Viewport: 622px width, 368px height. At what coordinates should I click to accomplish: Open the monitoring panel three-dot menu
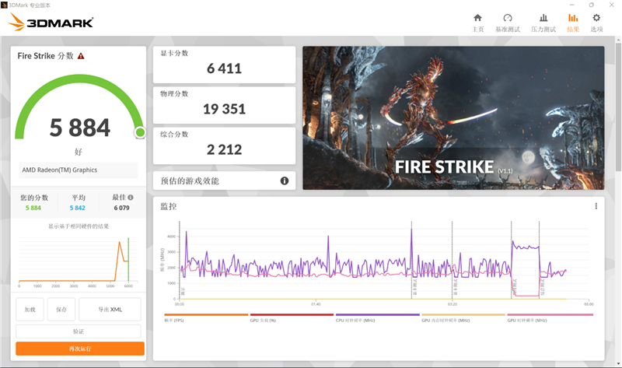coord(596,206)
